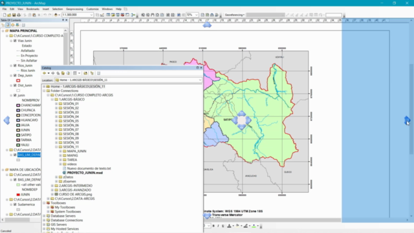
Task: Open the map scale 1:1,300,000 dropdown
Action: coord(91,15)
